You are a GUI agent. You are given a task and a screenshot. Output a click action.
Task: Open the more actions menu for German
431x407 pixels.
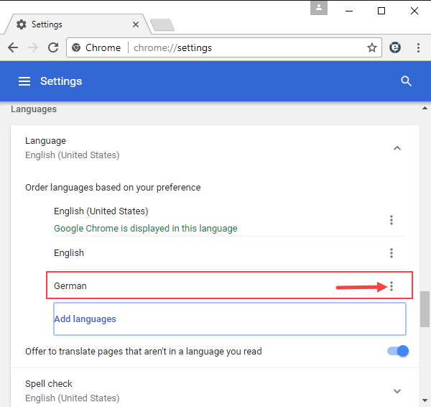(391, 286)
